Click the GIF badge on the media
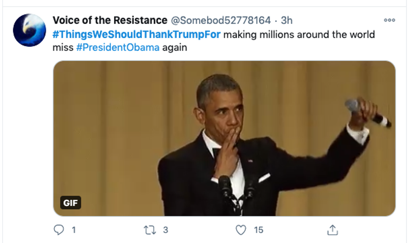 (71, 203)
